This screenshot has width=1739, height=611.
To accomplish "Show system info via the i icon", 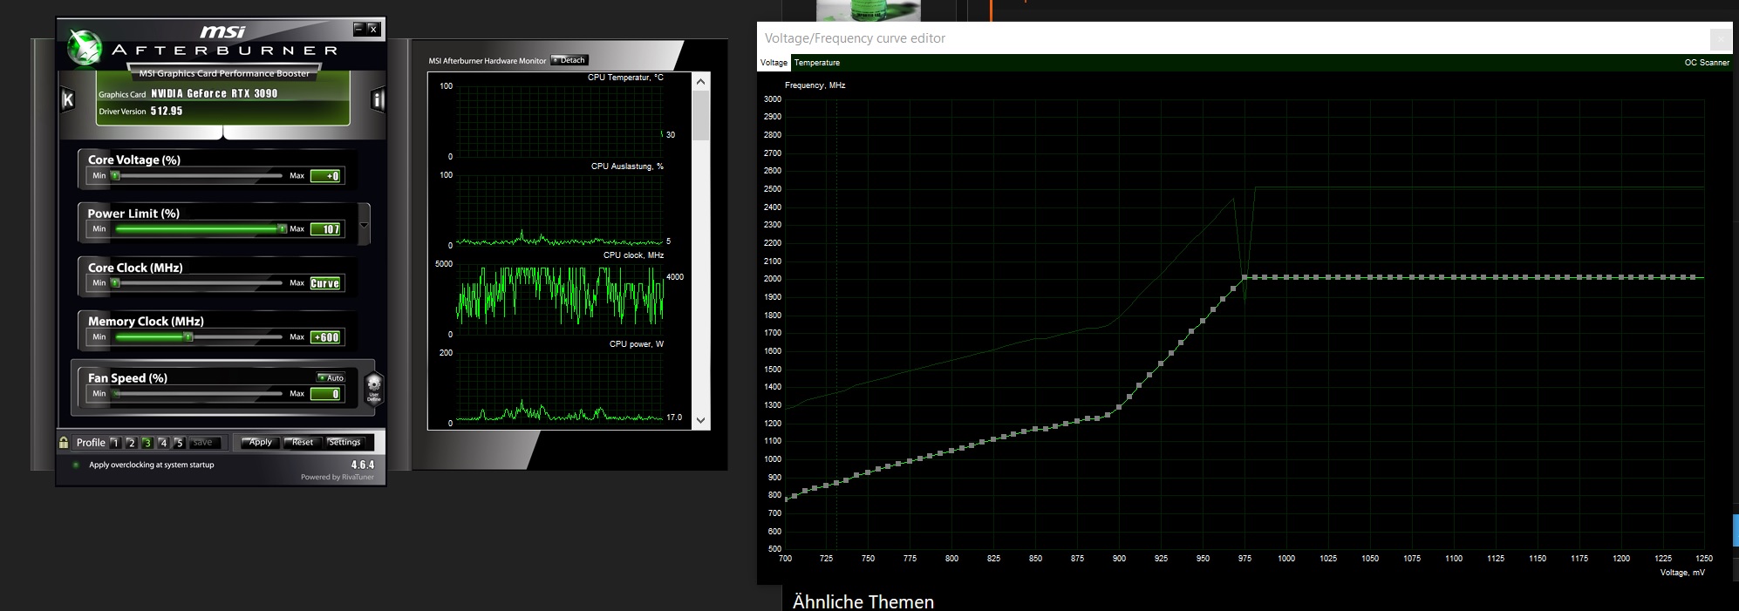I will point(378,100).
